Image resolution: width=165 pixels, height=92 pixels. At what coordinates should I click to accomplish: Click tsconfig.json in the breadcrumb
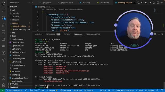click(x=44, y=7)
